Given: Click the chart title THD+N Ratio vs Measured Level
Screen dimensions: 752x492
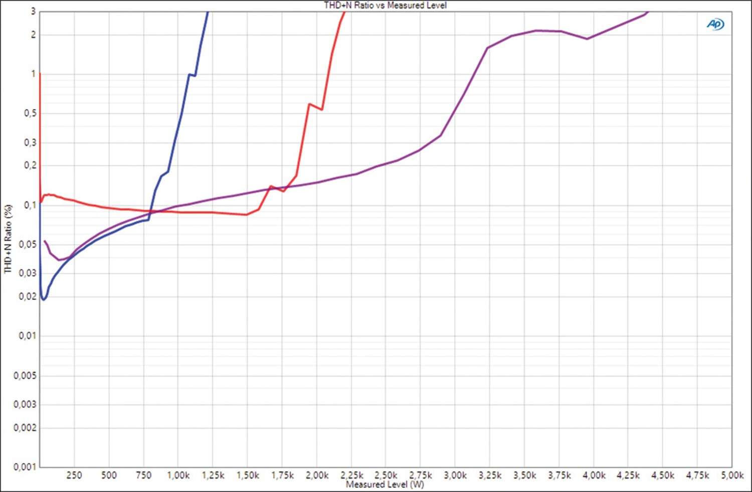Looking at the screenshot, I should pyautogui.click(x=385, y=5).
